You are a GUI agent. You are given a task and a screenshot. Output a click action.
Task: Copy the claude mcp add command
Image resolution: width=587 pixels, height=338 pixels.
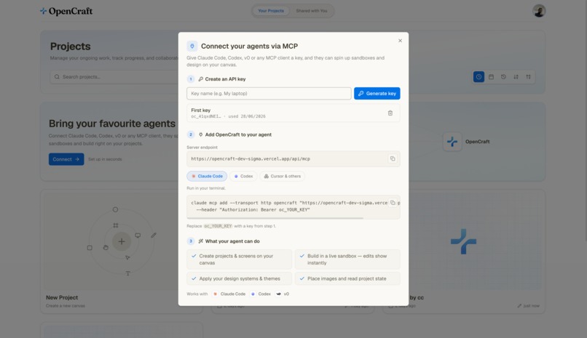tap(393, 203)
